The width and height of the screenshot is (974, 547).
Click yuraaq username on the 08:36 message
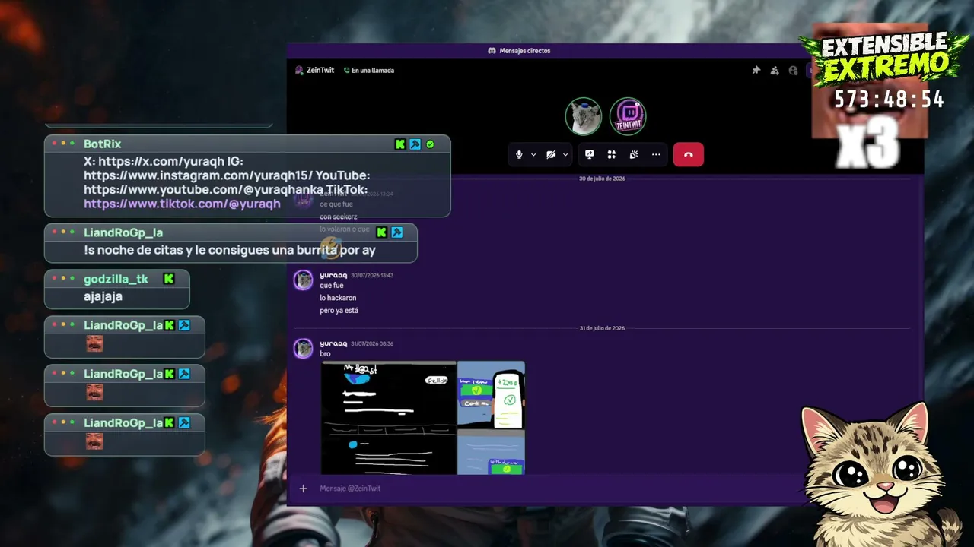pyautogui.click(x=333, y=343)
